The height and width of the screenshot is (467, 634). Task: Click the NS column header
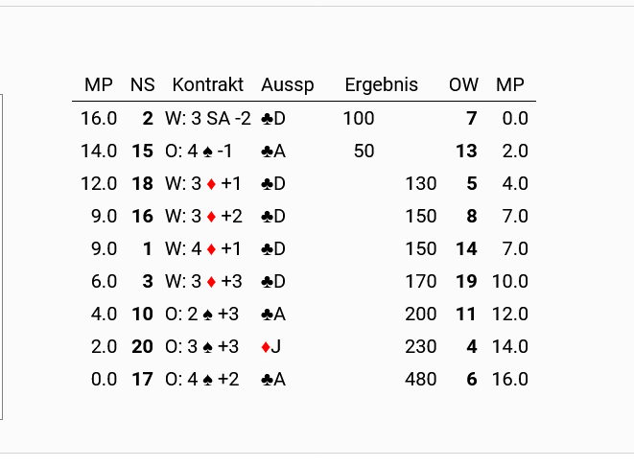point(142,85)
